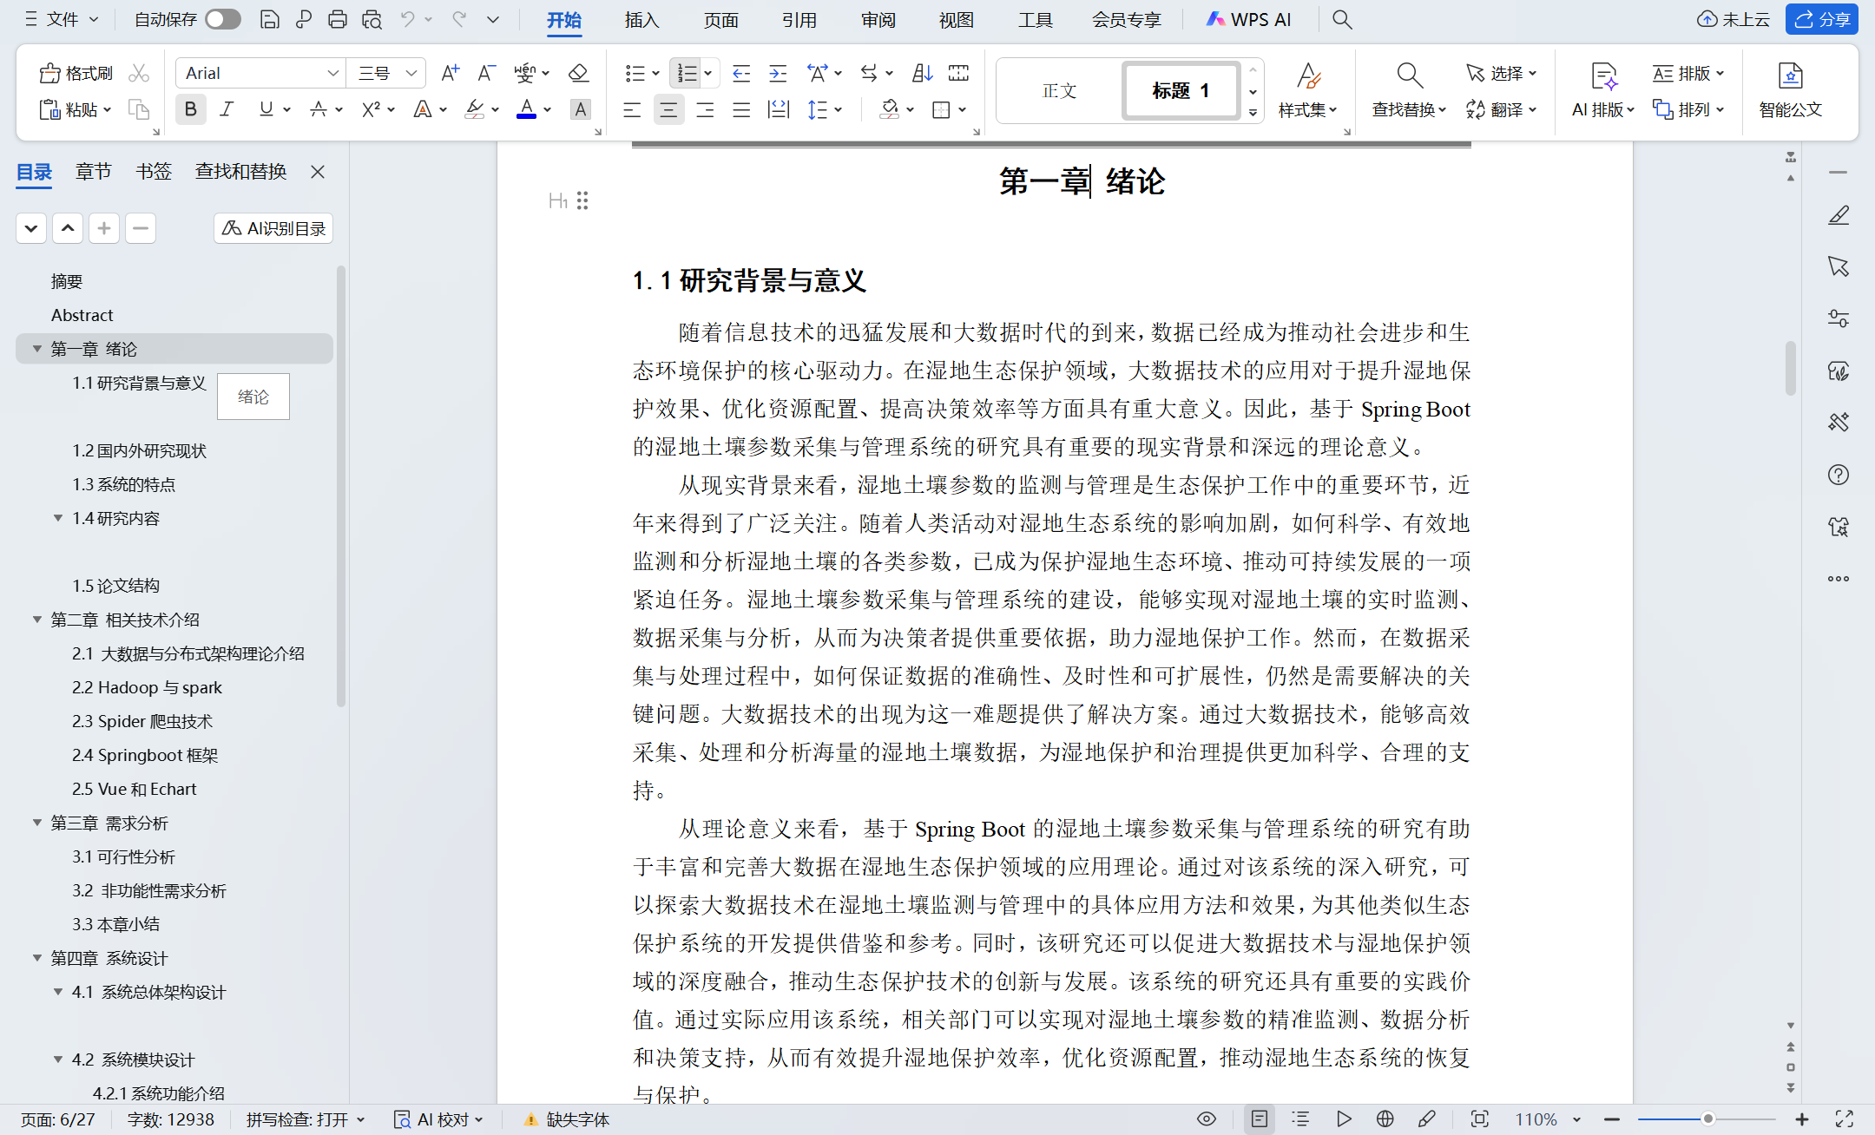The width and height of the screenshot is (1875, 1135).
Task: Toggle the AutoSave (自动保存) switch
Action: point(223,19)
